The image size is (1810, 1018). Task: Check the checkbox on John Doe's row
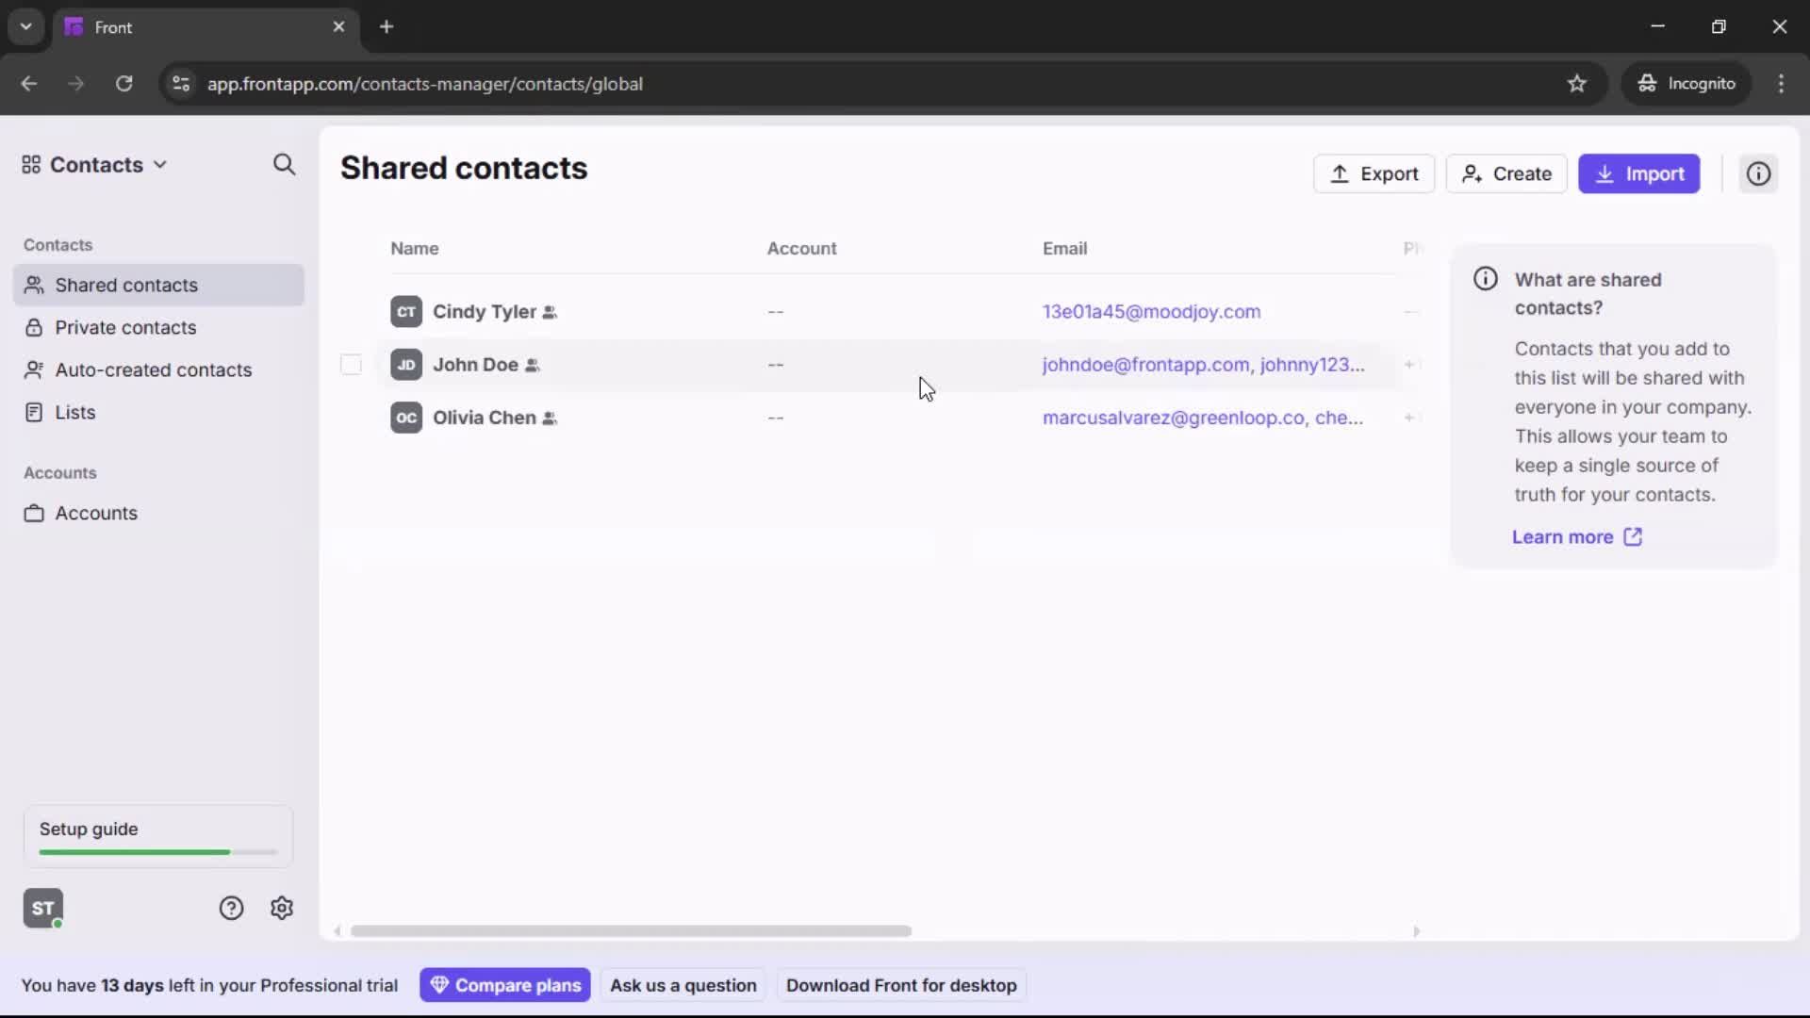[x=351, y=365]
